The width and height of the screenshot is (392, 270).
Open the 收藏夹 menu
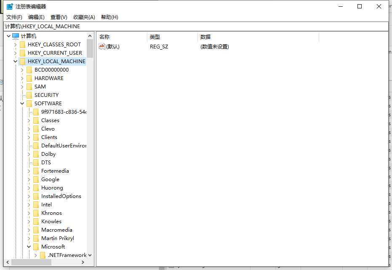[x=83, y=17]
